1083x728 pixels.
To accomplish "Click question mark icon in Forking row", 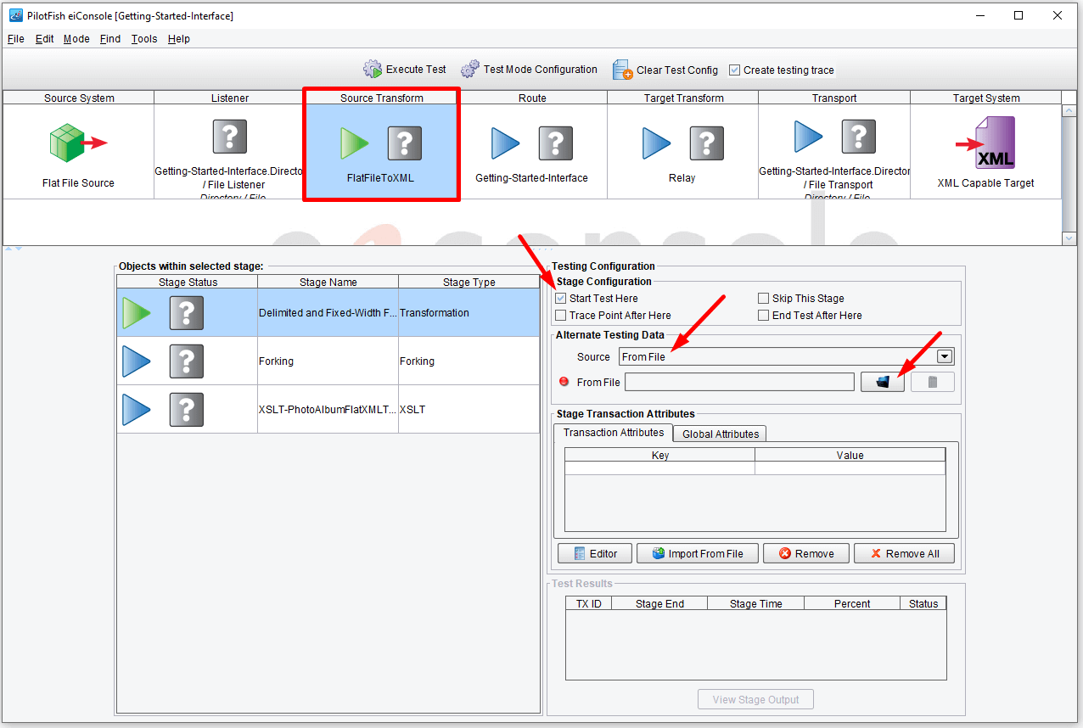I will click(187, 361).
